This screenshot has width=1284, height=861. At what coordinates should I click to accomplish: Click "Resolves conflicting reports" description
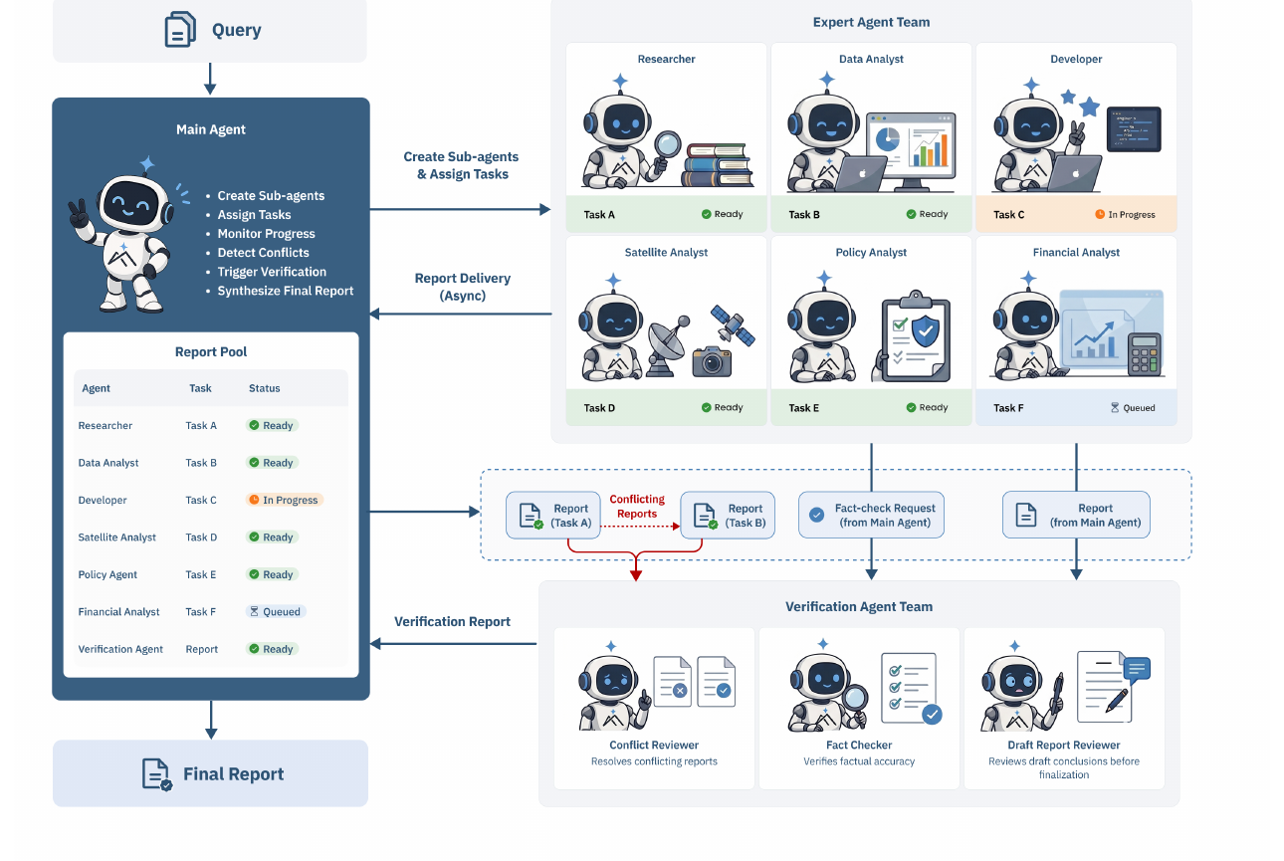(654, 761)
